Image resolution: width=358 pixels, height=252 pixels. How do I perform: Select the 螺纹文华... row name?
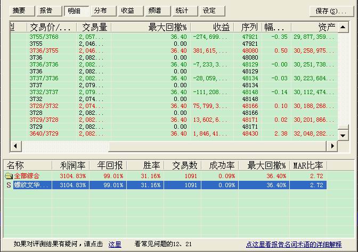31,185
